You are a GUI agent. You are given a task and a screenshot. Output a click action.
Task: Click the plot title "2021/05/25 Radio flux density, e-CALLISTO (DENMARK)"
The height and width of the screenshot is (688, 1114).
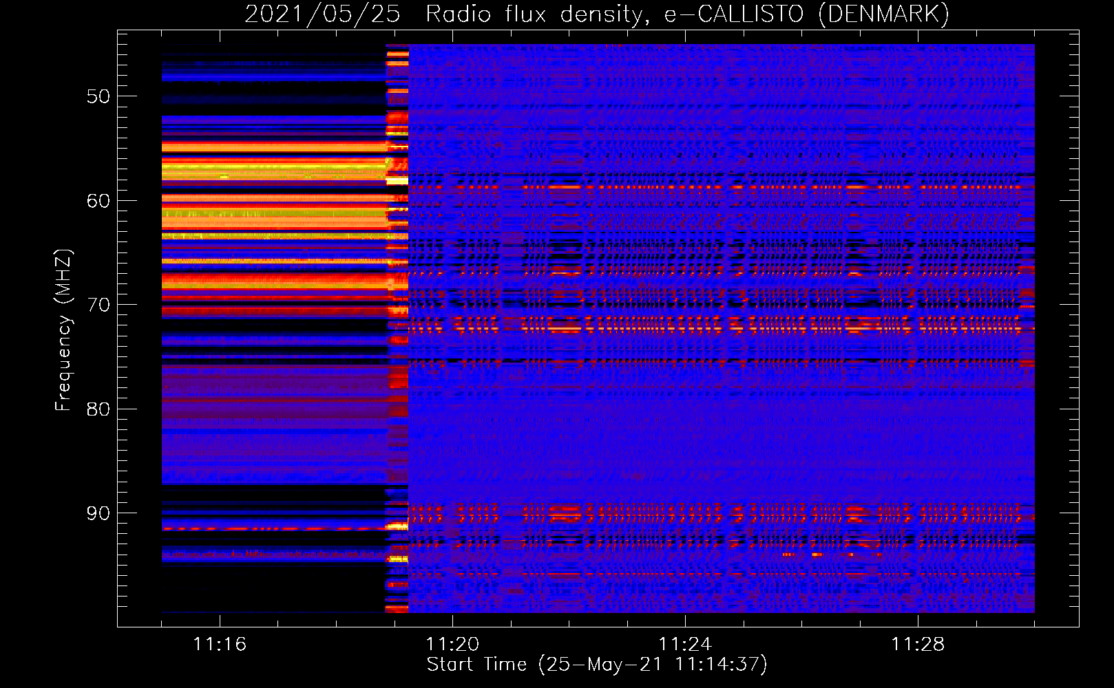click(x=597, y=14)
